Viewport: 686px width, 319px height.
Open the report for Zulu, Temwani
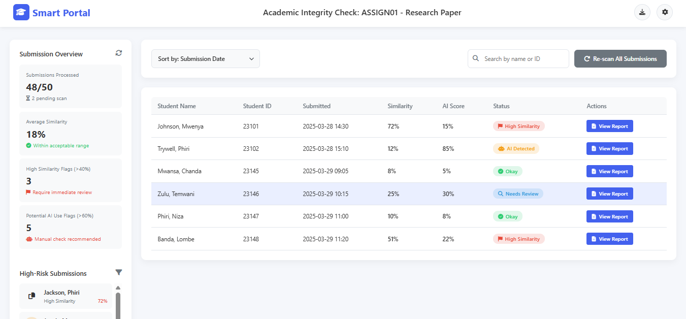(609, 194)
